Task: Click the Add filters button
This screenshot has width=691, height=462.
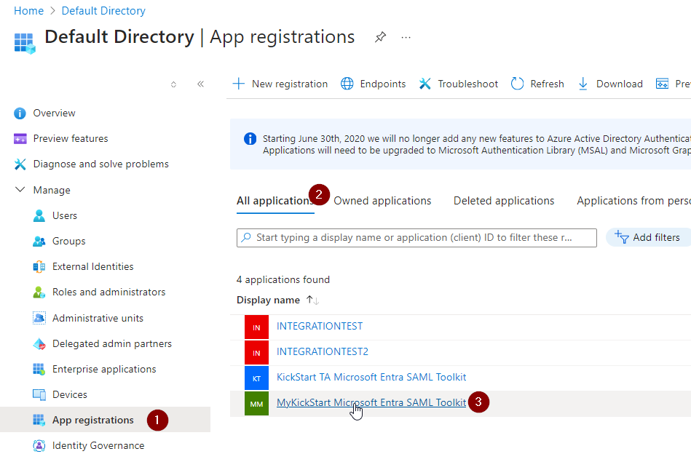Action: 647,237
